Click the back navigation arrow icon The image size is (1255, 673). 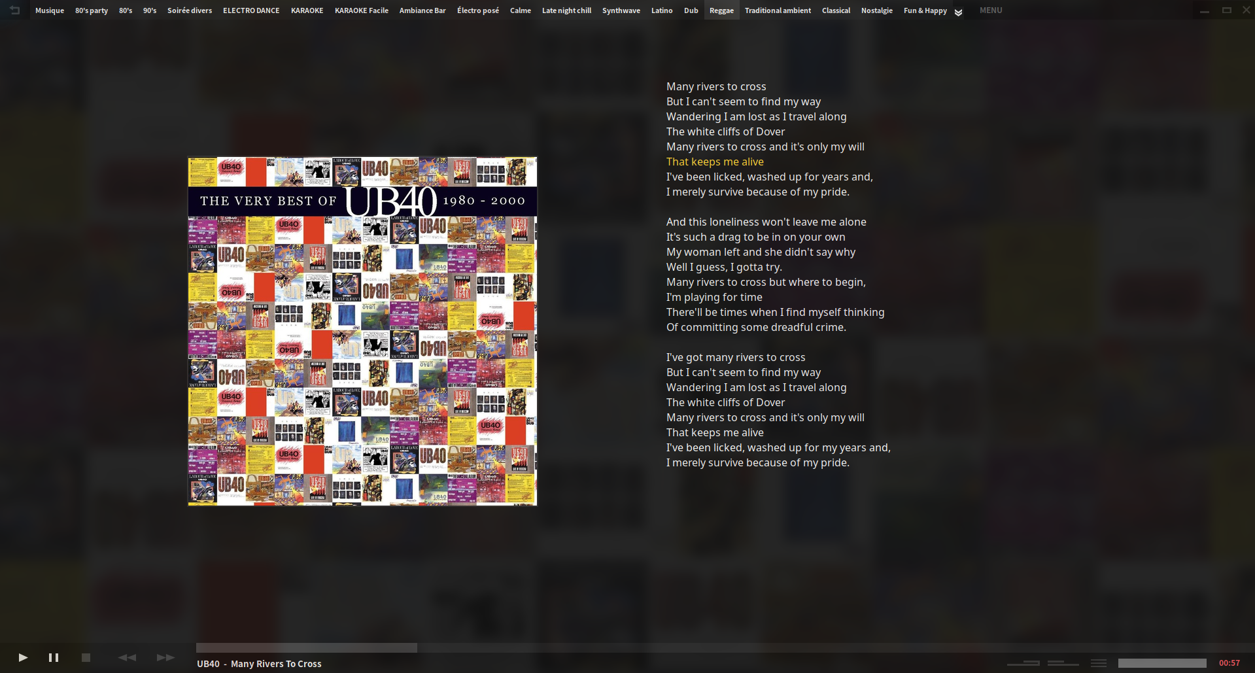pyautogui.click(x=13, y=10)
